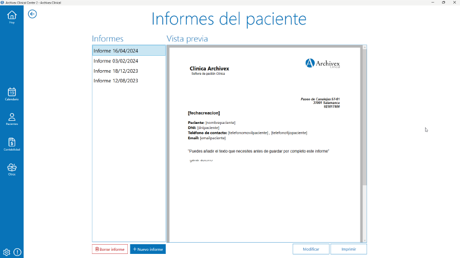Click the back arrow button
This screenshot has width=460, height=258.
coord(32,14)
